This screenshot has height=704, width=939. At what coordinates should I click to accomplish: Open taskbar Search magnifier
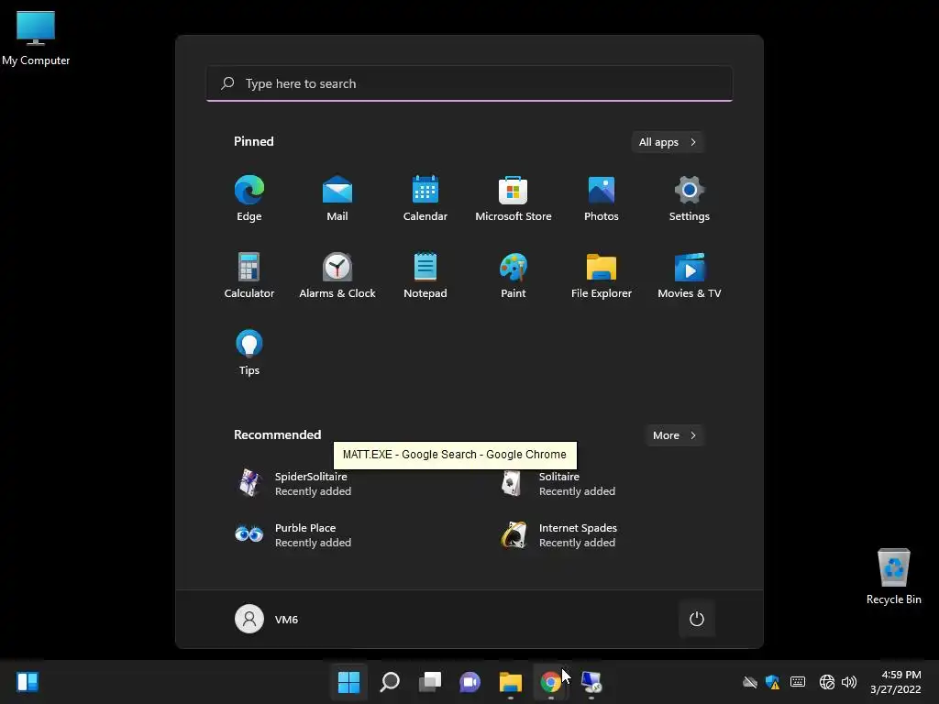tap(389, 681)
